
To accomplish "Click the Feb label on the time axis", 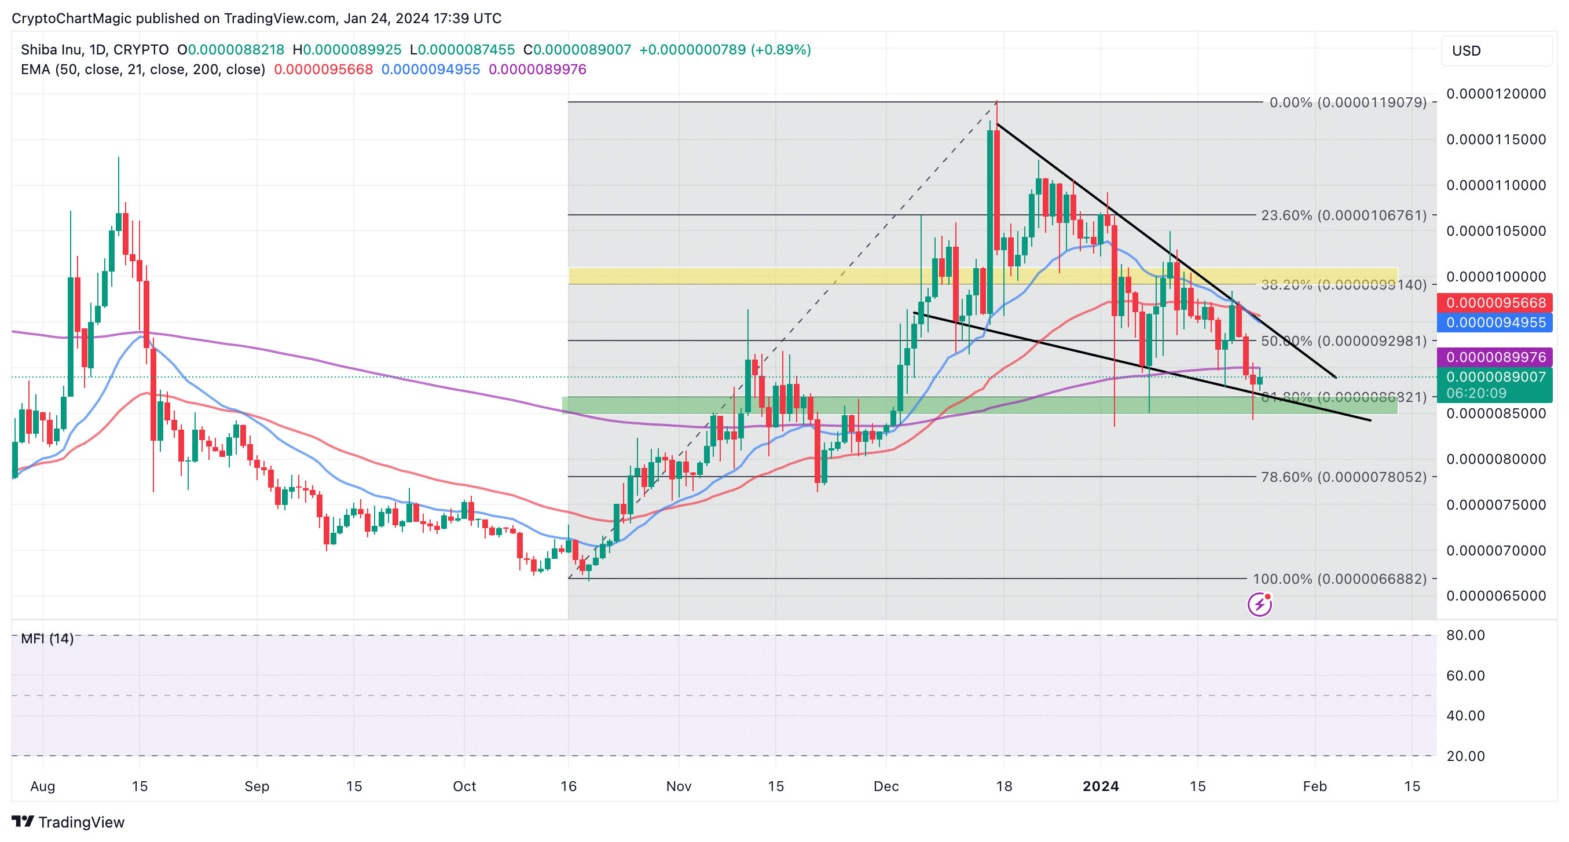I will point(1315,786).
